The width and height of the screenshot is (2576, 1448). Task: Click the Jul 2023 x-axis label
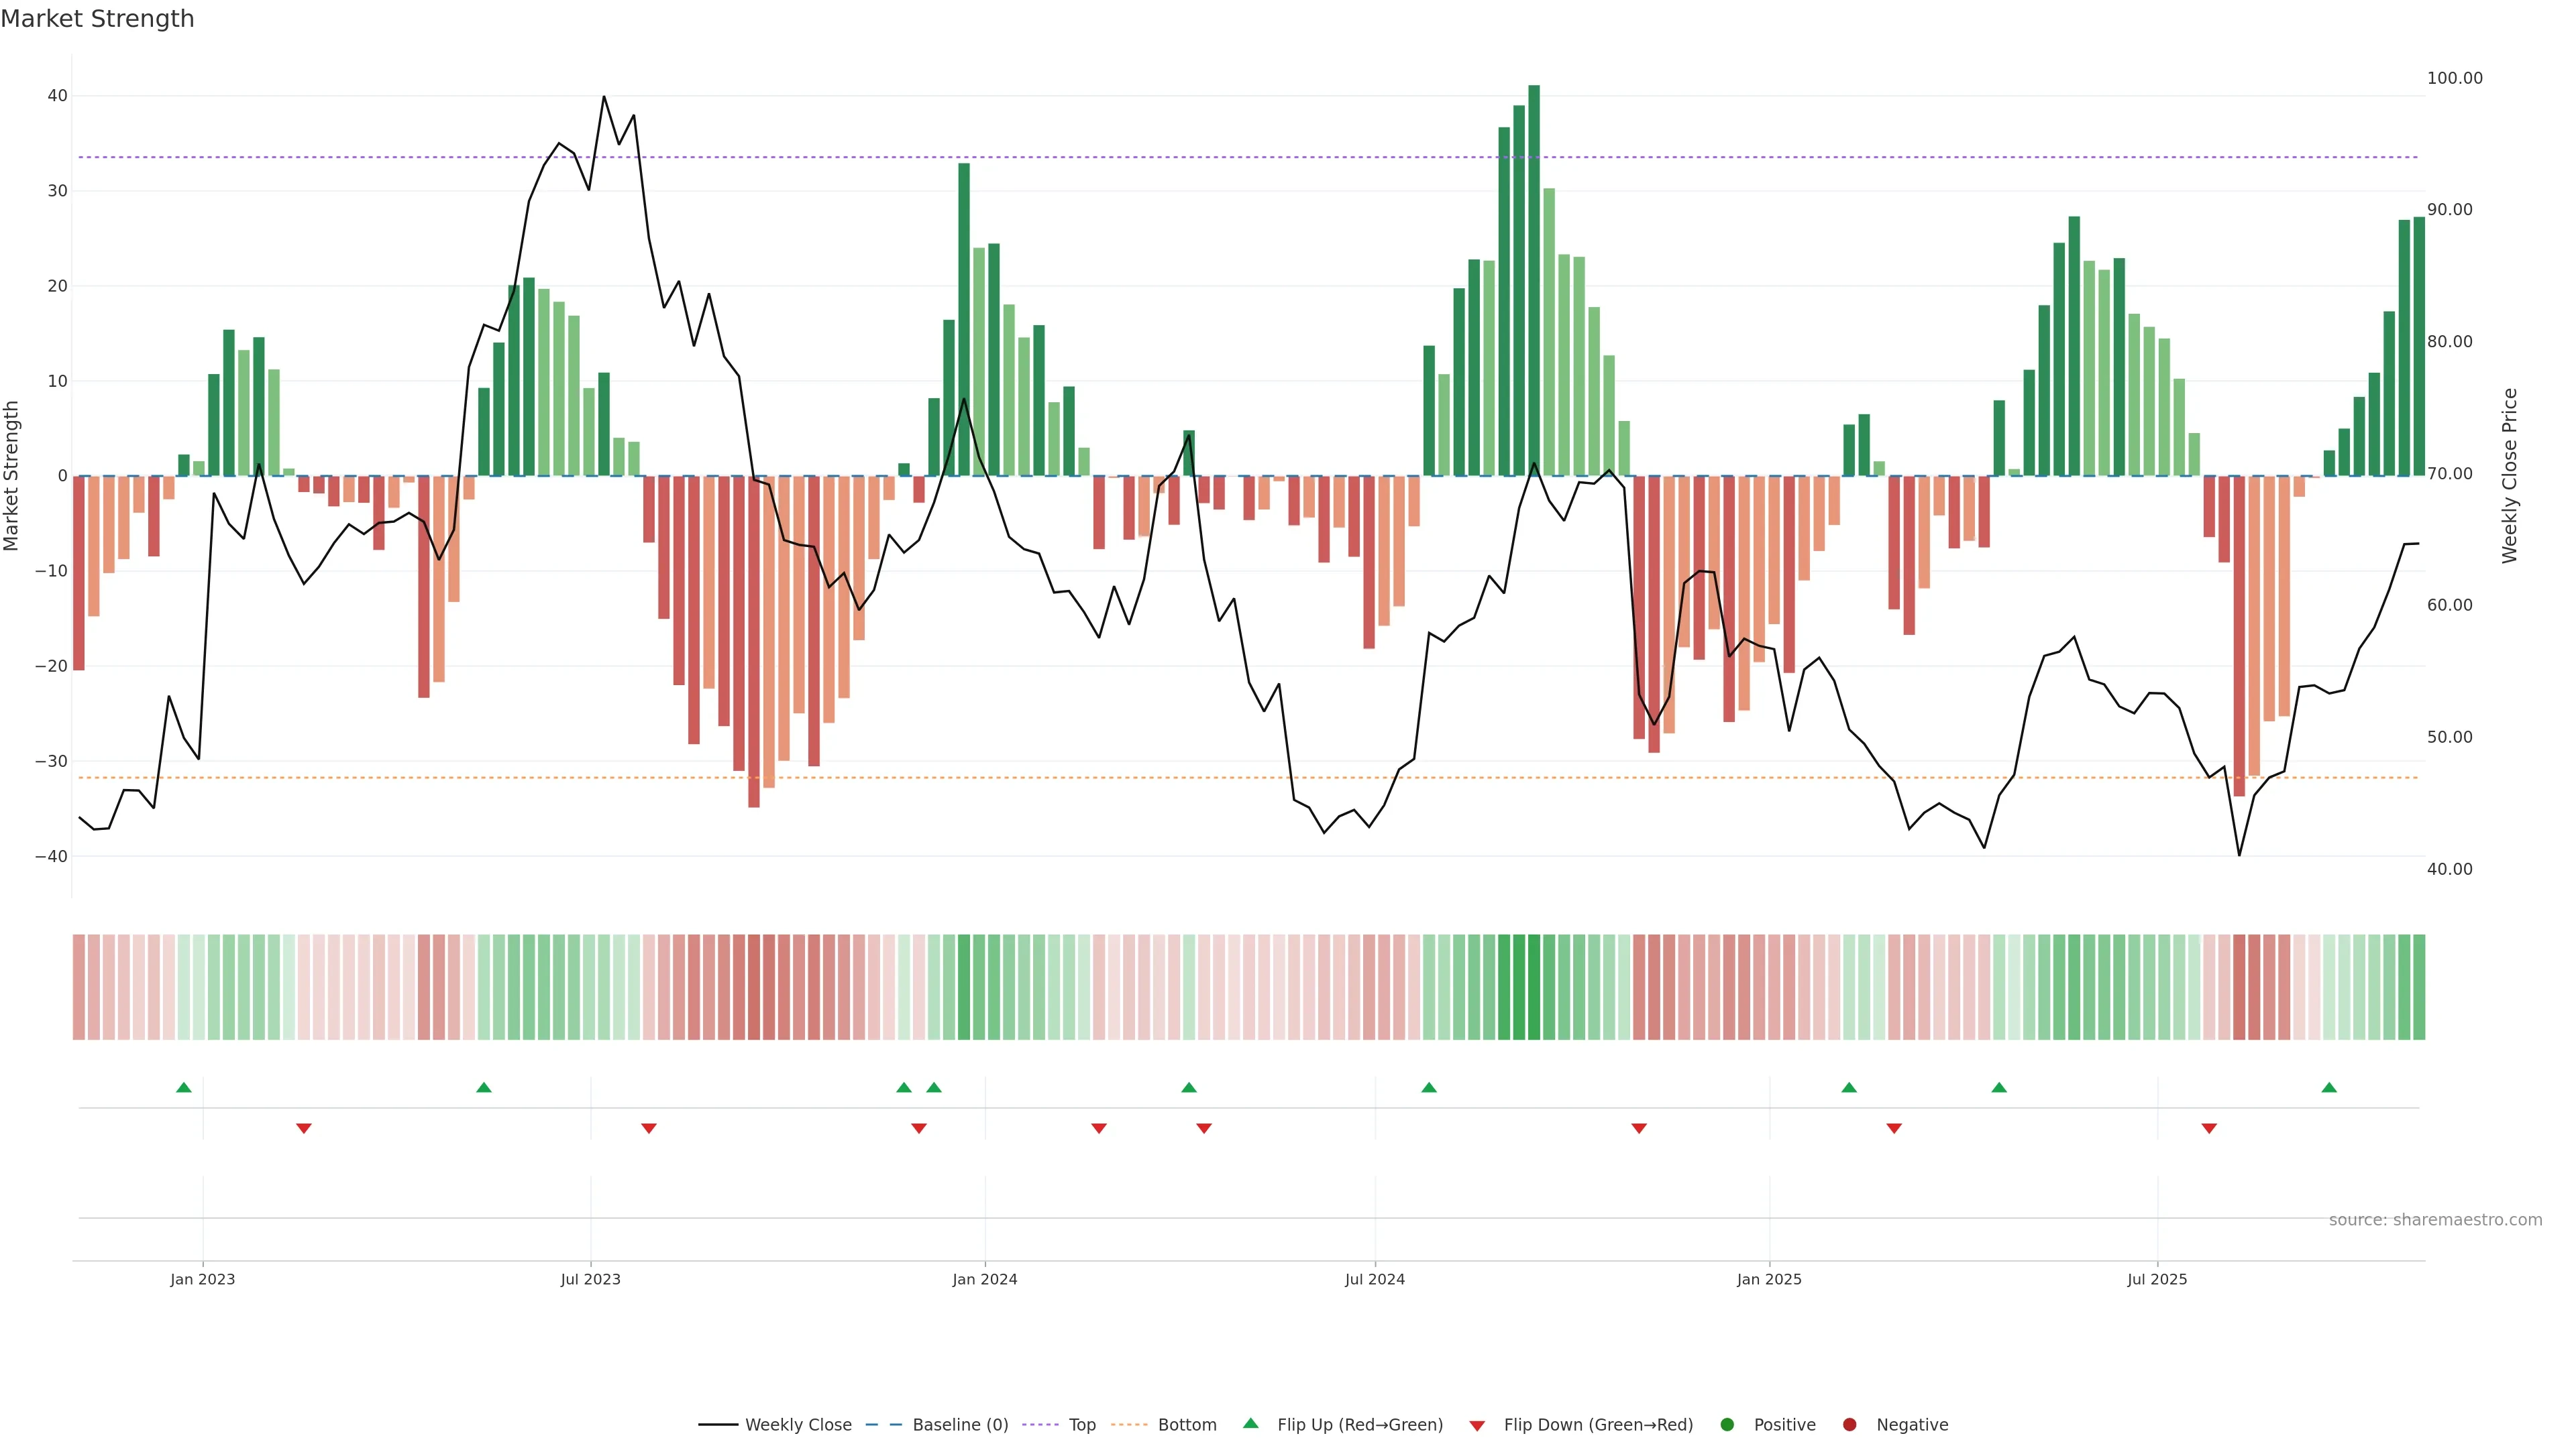tap(590, 1279)
